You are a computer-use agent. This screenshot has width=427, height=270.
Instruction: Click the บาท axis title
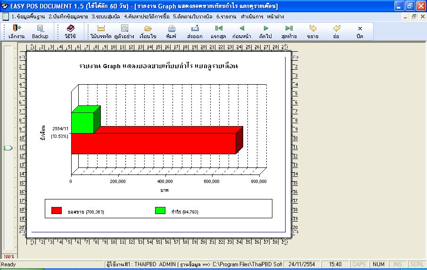click(x=164, y=190)
